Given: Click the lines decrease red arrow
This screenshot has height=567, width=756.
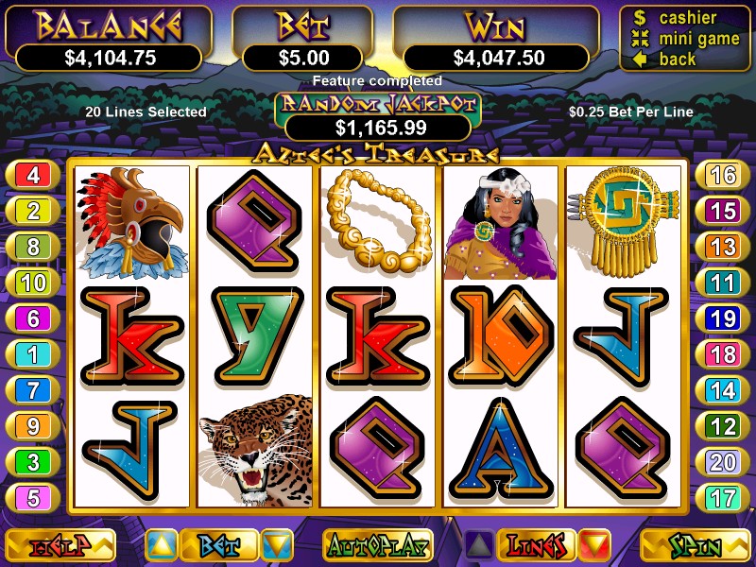Looking at the screenshot, I should tap(594, 546).
